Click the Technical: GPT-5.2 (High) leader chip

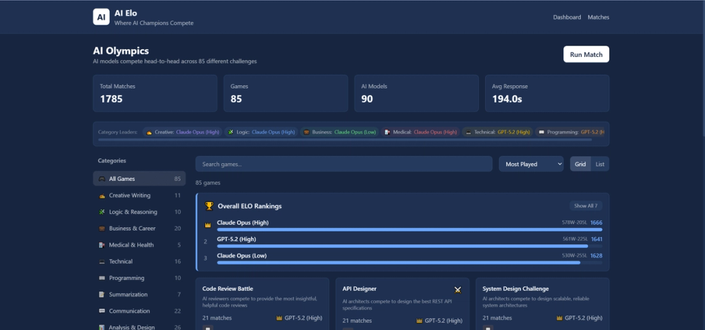[x=498, y=132]
